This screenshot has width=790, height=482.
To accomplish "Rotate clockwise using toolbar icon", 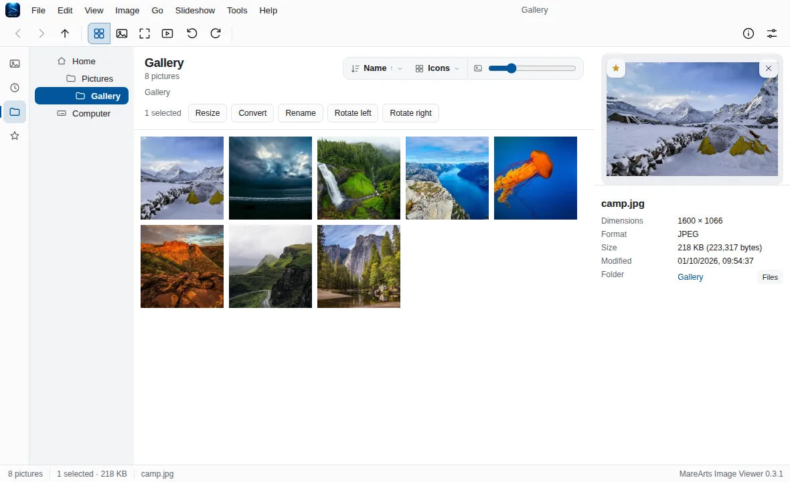I will 215,33.
